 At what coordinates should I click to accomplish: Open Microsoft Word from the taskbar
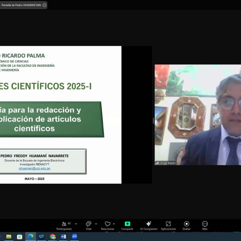[x=63, y=237]
